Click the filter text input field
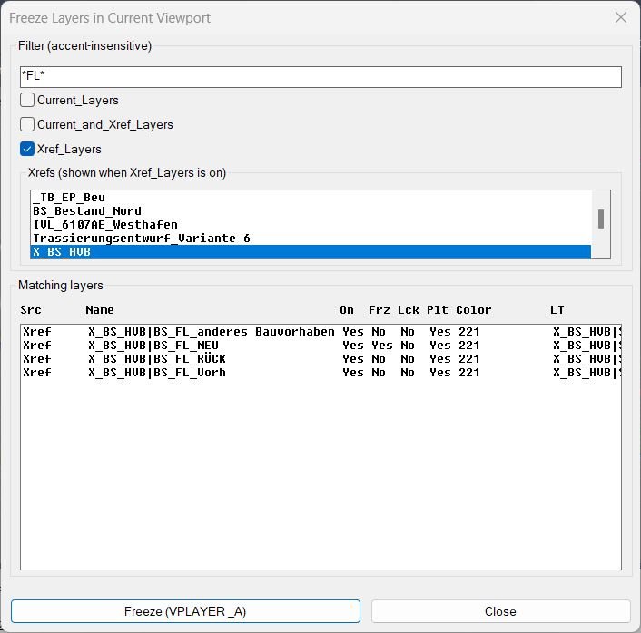 320,77
